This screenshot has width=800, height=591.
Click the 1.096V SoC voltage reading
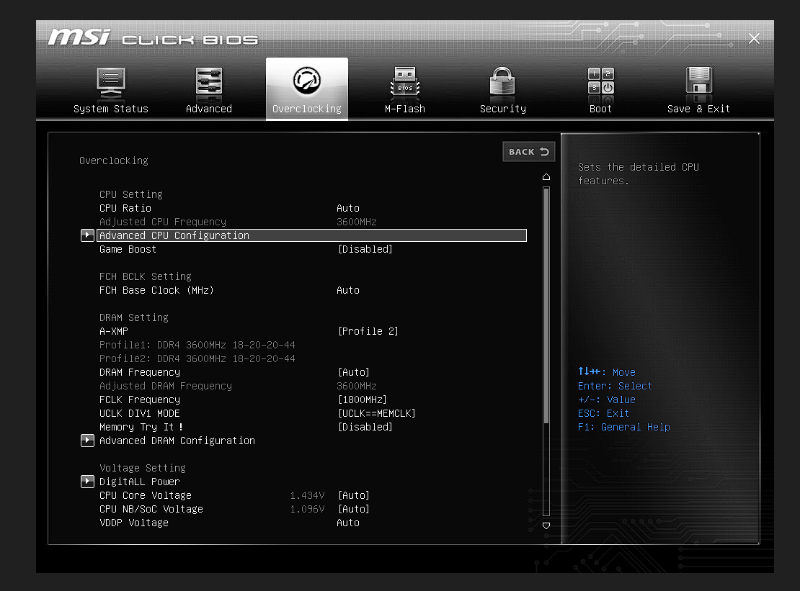[307, 509]
